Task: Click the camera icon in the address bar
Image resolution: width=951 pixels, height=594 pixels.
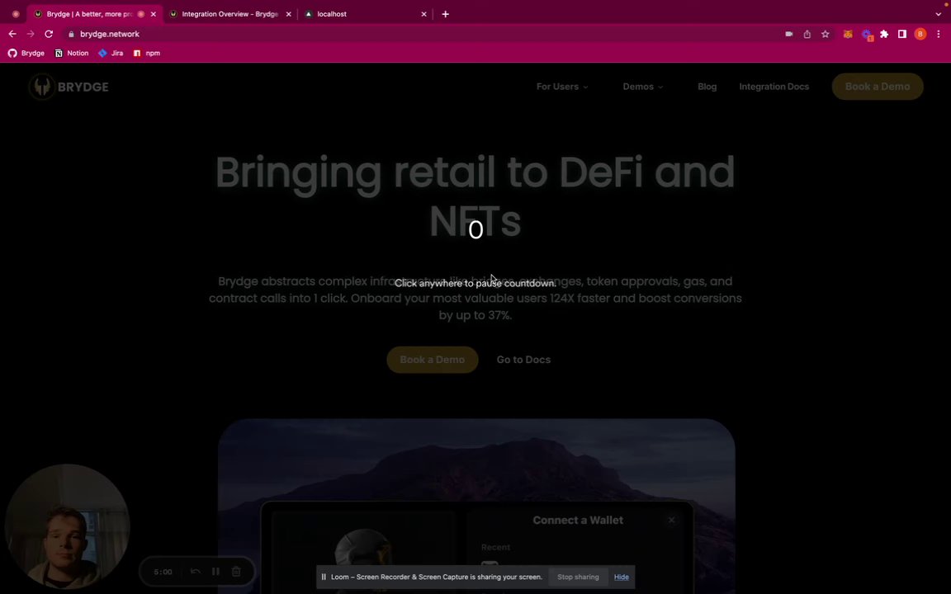Action: tap(788, 34)
